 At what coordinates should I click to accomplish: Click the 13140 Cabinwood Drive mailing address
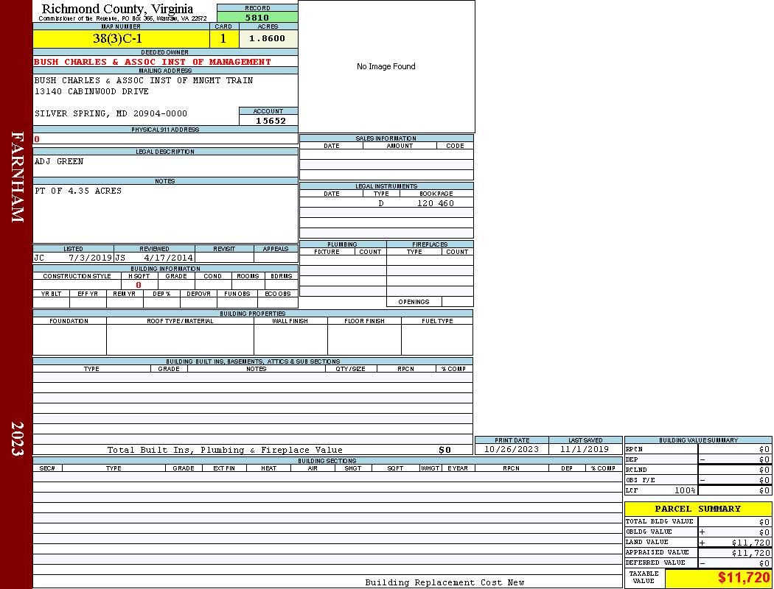91,91
